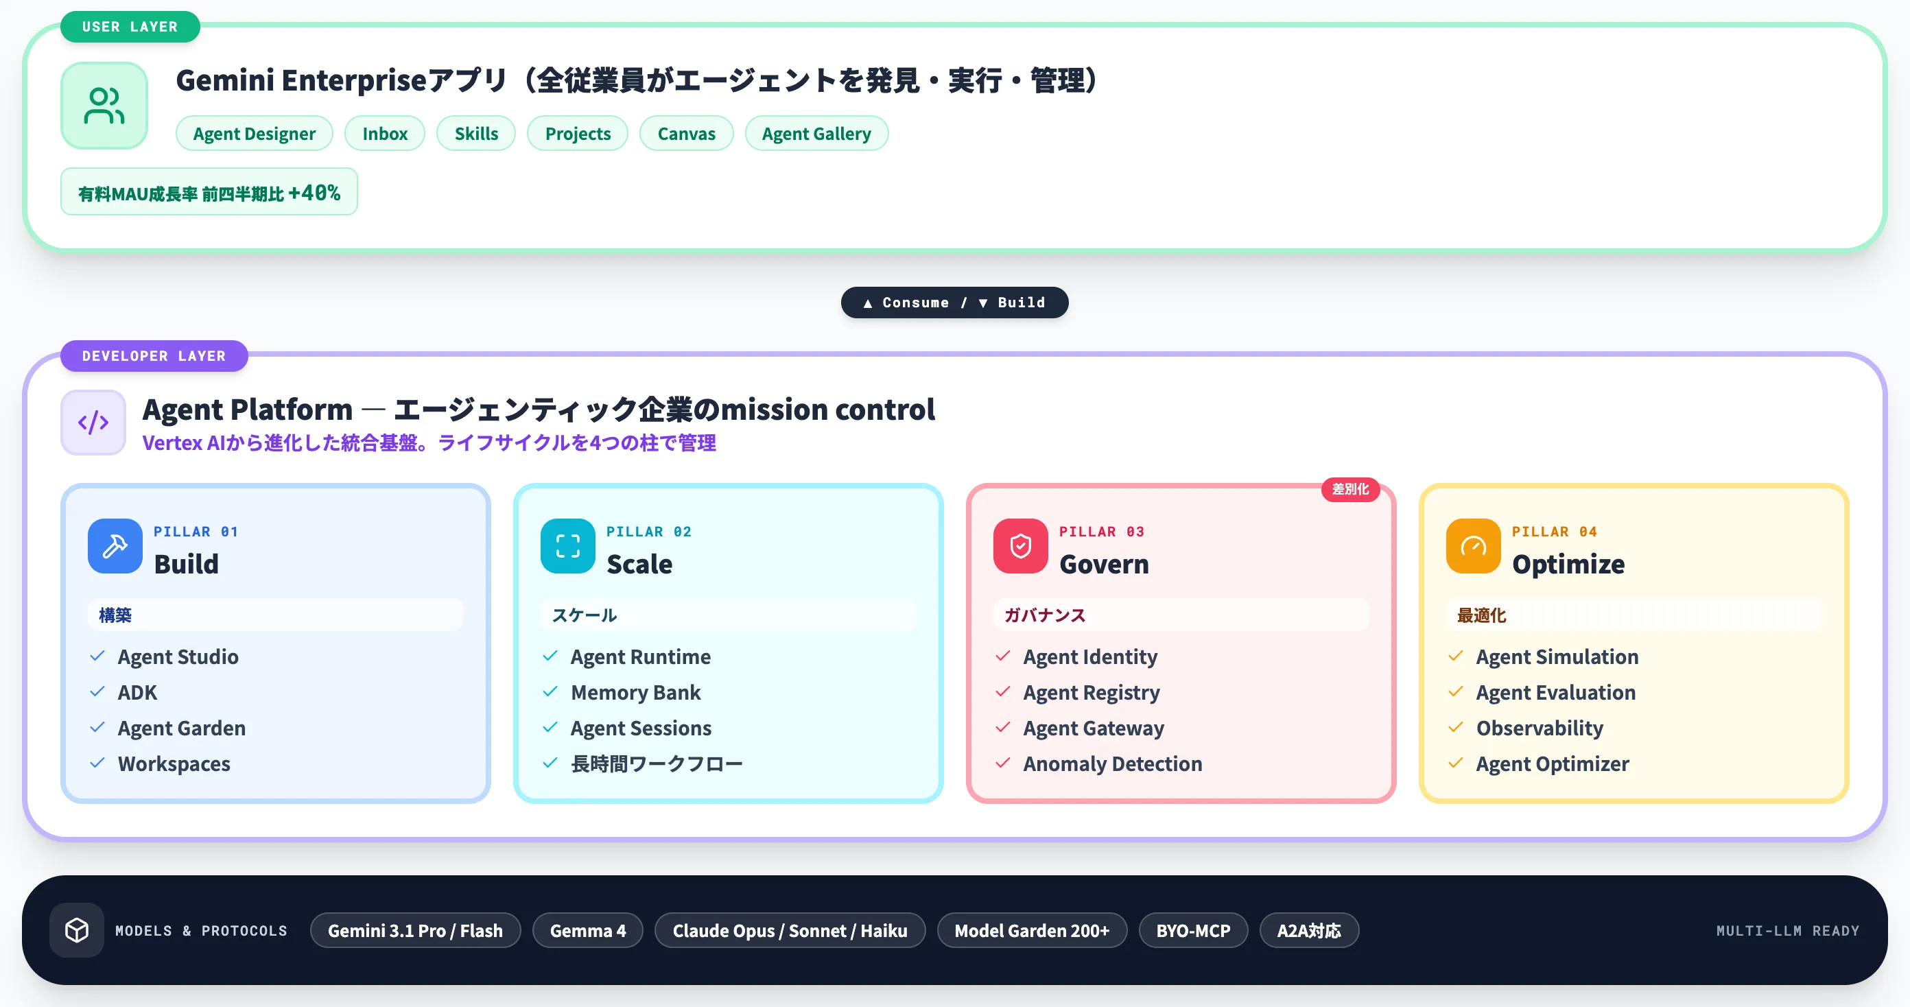Image resolution: width=1910 pixels, height=1007 pixels.
Task: Select the Claude Opus / Sonnet / Haiku chip
Action: pyautogui.click(x=790, y=930)
